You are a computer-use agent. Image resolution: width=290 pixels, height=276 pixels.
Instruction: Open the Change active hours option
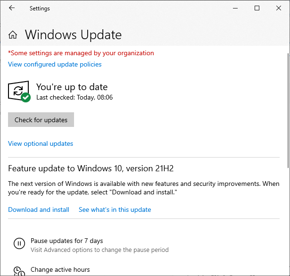(60, 269)
